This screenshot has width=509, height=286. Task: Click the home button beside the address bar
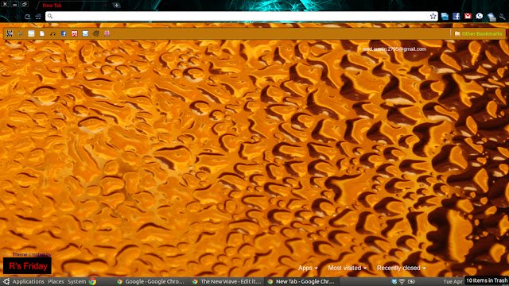(x=38, y=17)
